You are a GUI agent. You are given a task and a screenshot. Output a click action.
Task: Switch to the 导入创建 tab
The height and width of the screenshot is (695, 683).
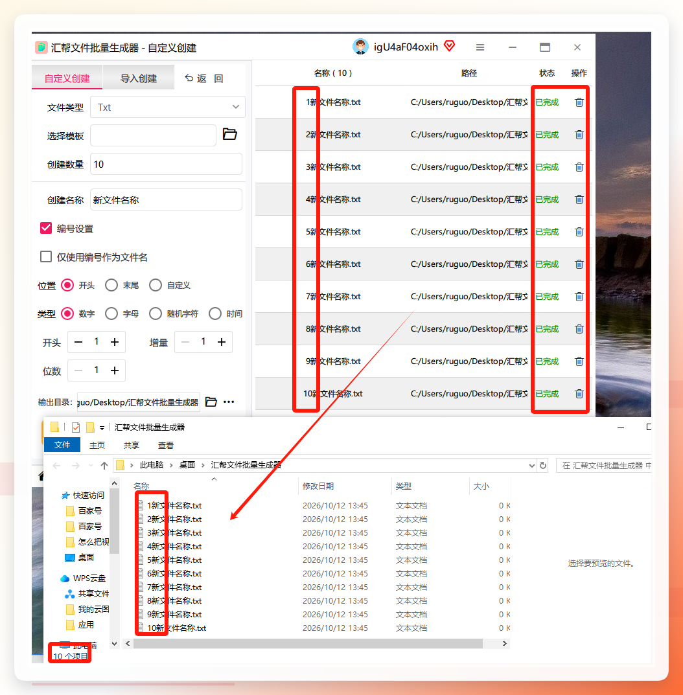click(x=139, y=78)
